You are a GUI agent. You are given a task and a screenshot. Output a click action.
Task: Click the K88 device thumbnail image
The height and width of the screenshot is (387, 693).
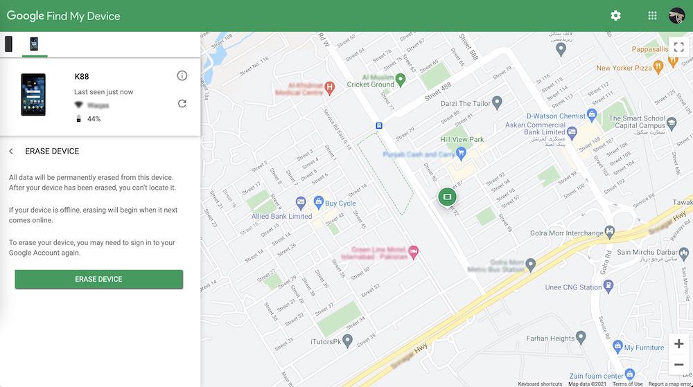[33, 94]
